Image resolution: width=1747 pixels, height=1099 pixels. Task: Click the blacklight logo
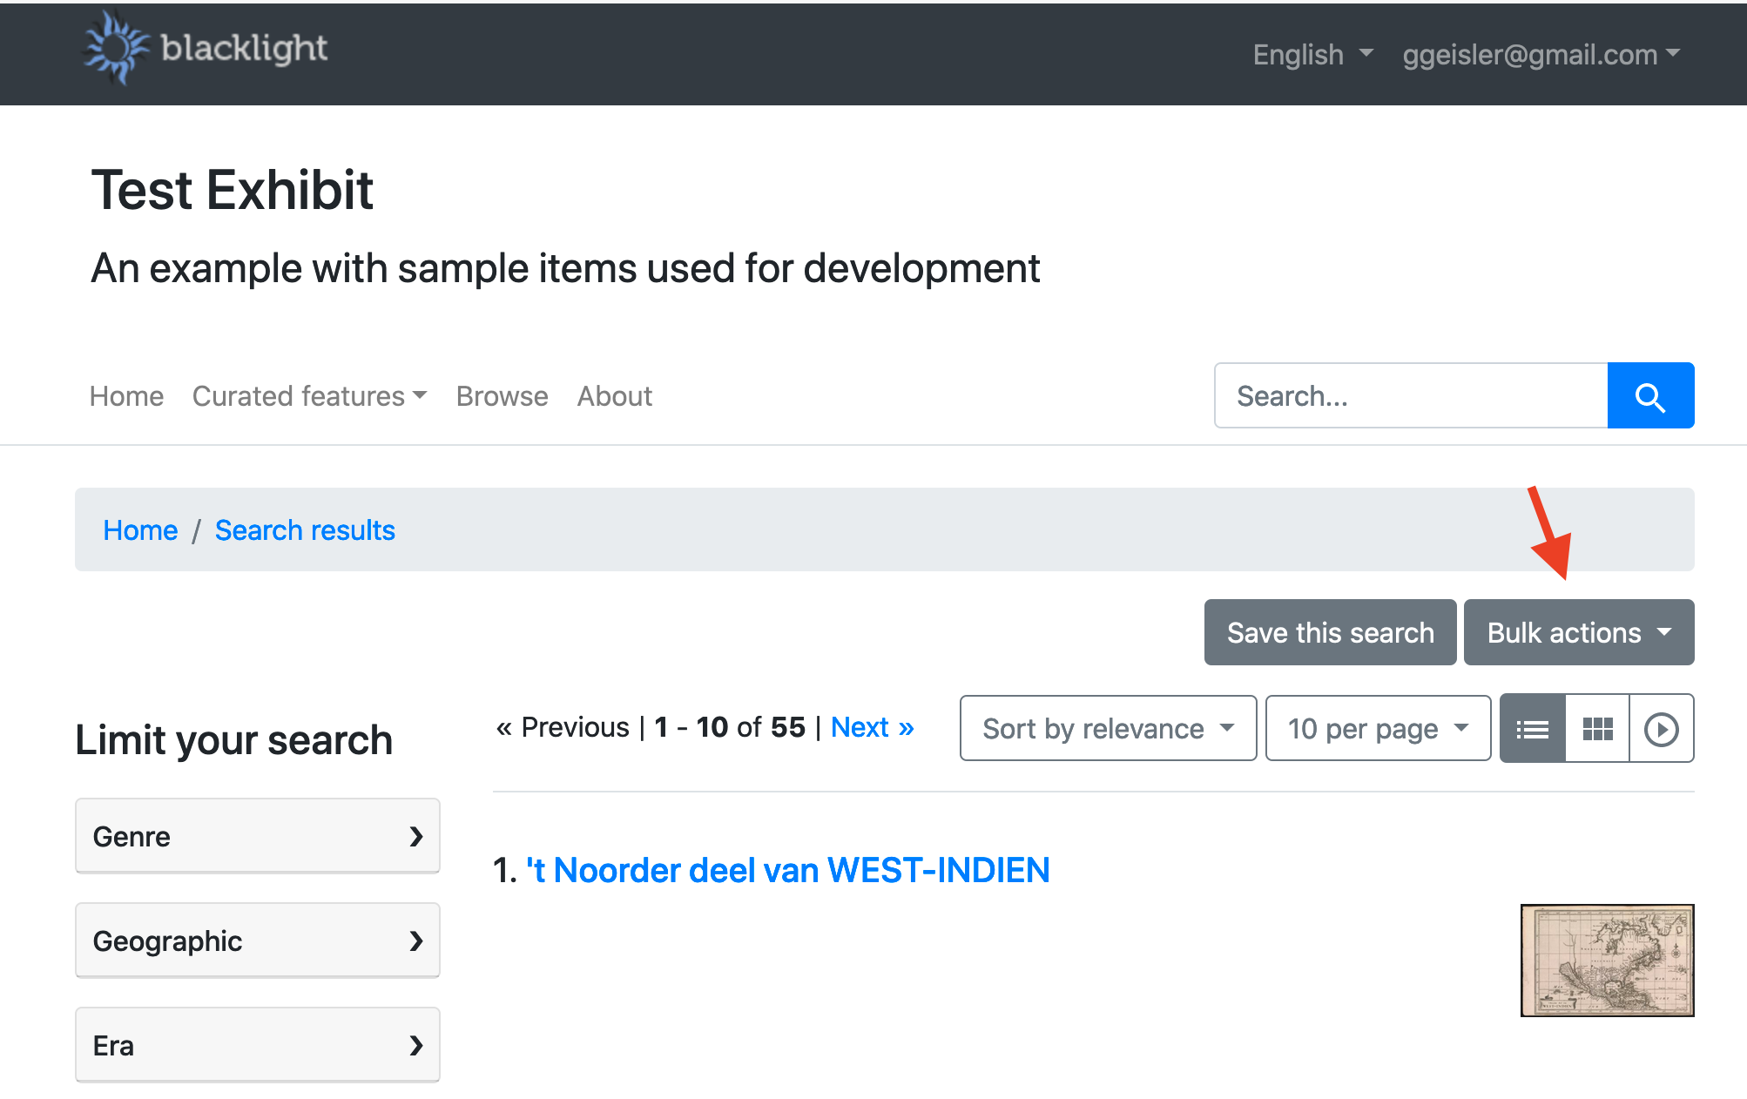pos(206,49)
